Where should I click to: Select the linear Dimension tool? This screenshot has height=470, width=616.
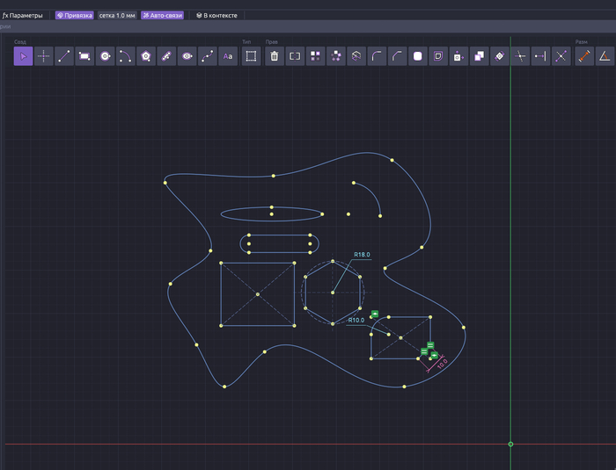pyautogui.click(x=584, y=56)
